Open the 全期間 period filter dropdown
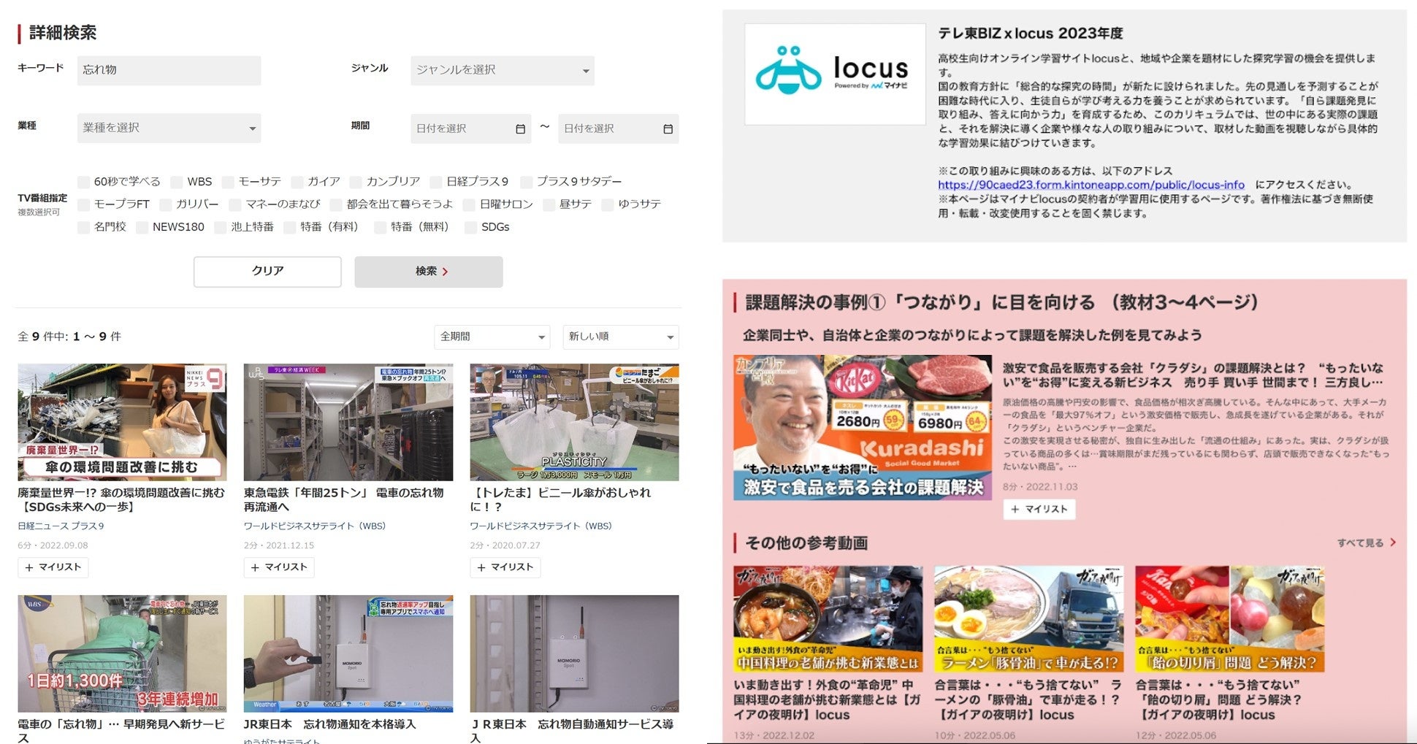This screenshot has width=1417, height=744. 492,337
